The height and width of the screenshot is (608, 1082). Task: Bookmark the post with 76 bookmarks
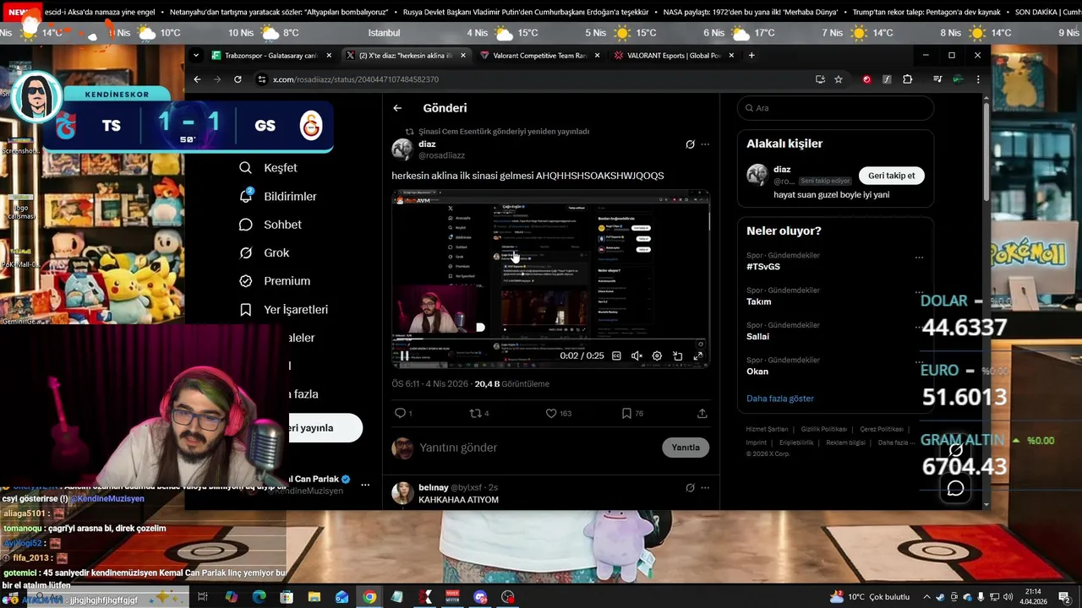pyautogui.click(x=626, y=413)
